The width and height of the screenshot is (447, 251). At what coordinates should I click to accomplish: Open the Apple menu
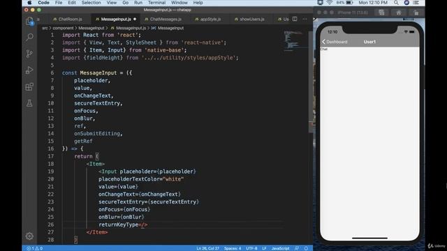pyautogui.click(x=29, y=3)
